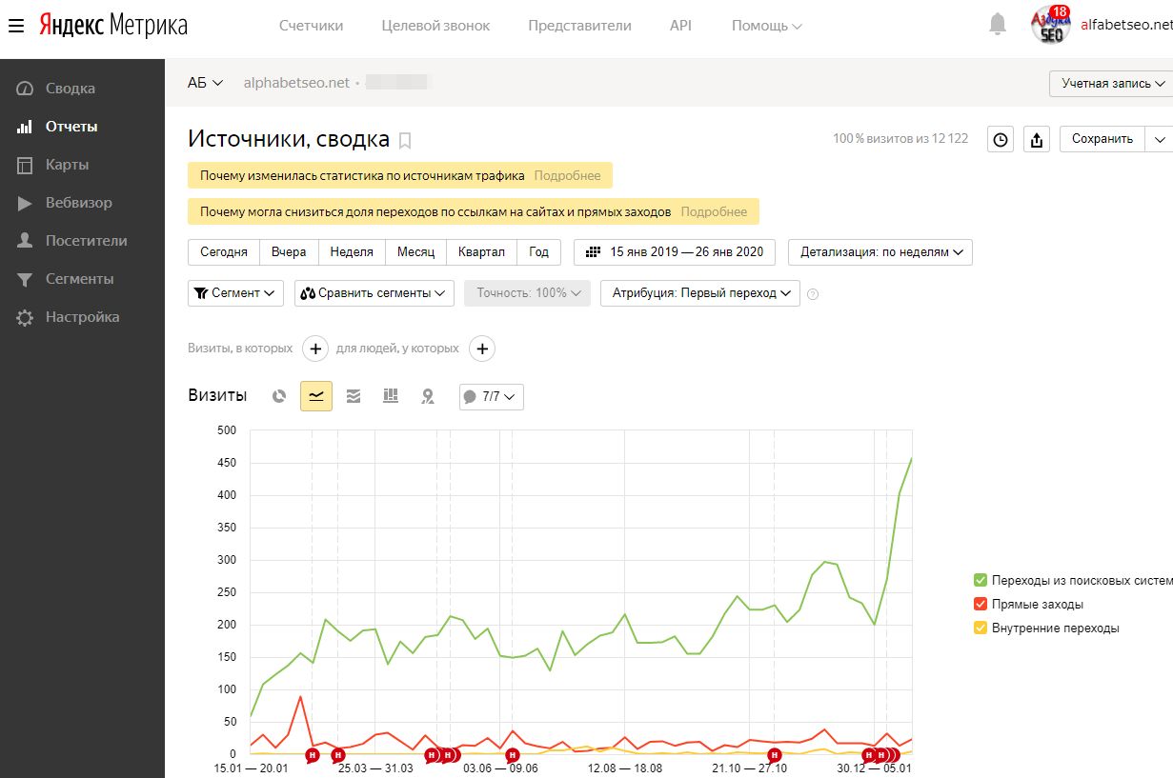Add a visit condition with plus button
This screenshot has width=1173, height=778.
tap(315, 349)
